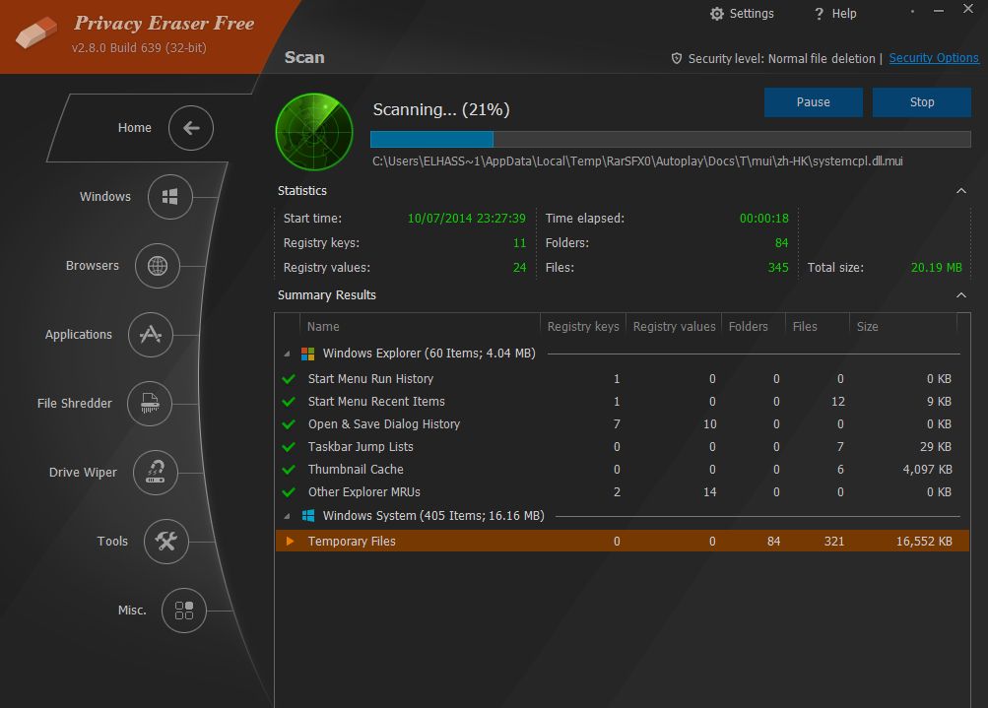
Task: Select the Taskbar Jump Lists row text
Action: pos(361,447)
